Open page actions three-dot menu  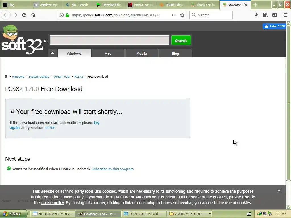pyautogui.click(x=174, y=15)
